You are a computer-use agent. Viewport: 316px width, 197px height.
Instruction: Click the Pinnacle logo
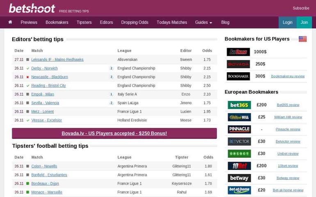pyautogui.click(x=239, y=129)
